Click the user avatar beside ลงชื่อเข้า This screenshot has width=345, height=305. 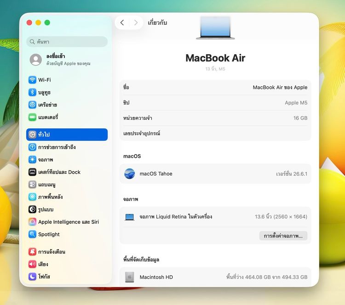pos(35,60)
